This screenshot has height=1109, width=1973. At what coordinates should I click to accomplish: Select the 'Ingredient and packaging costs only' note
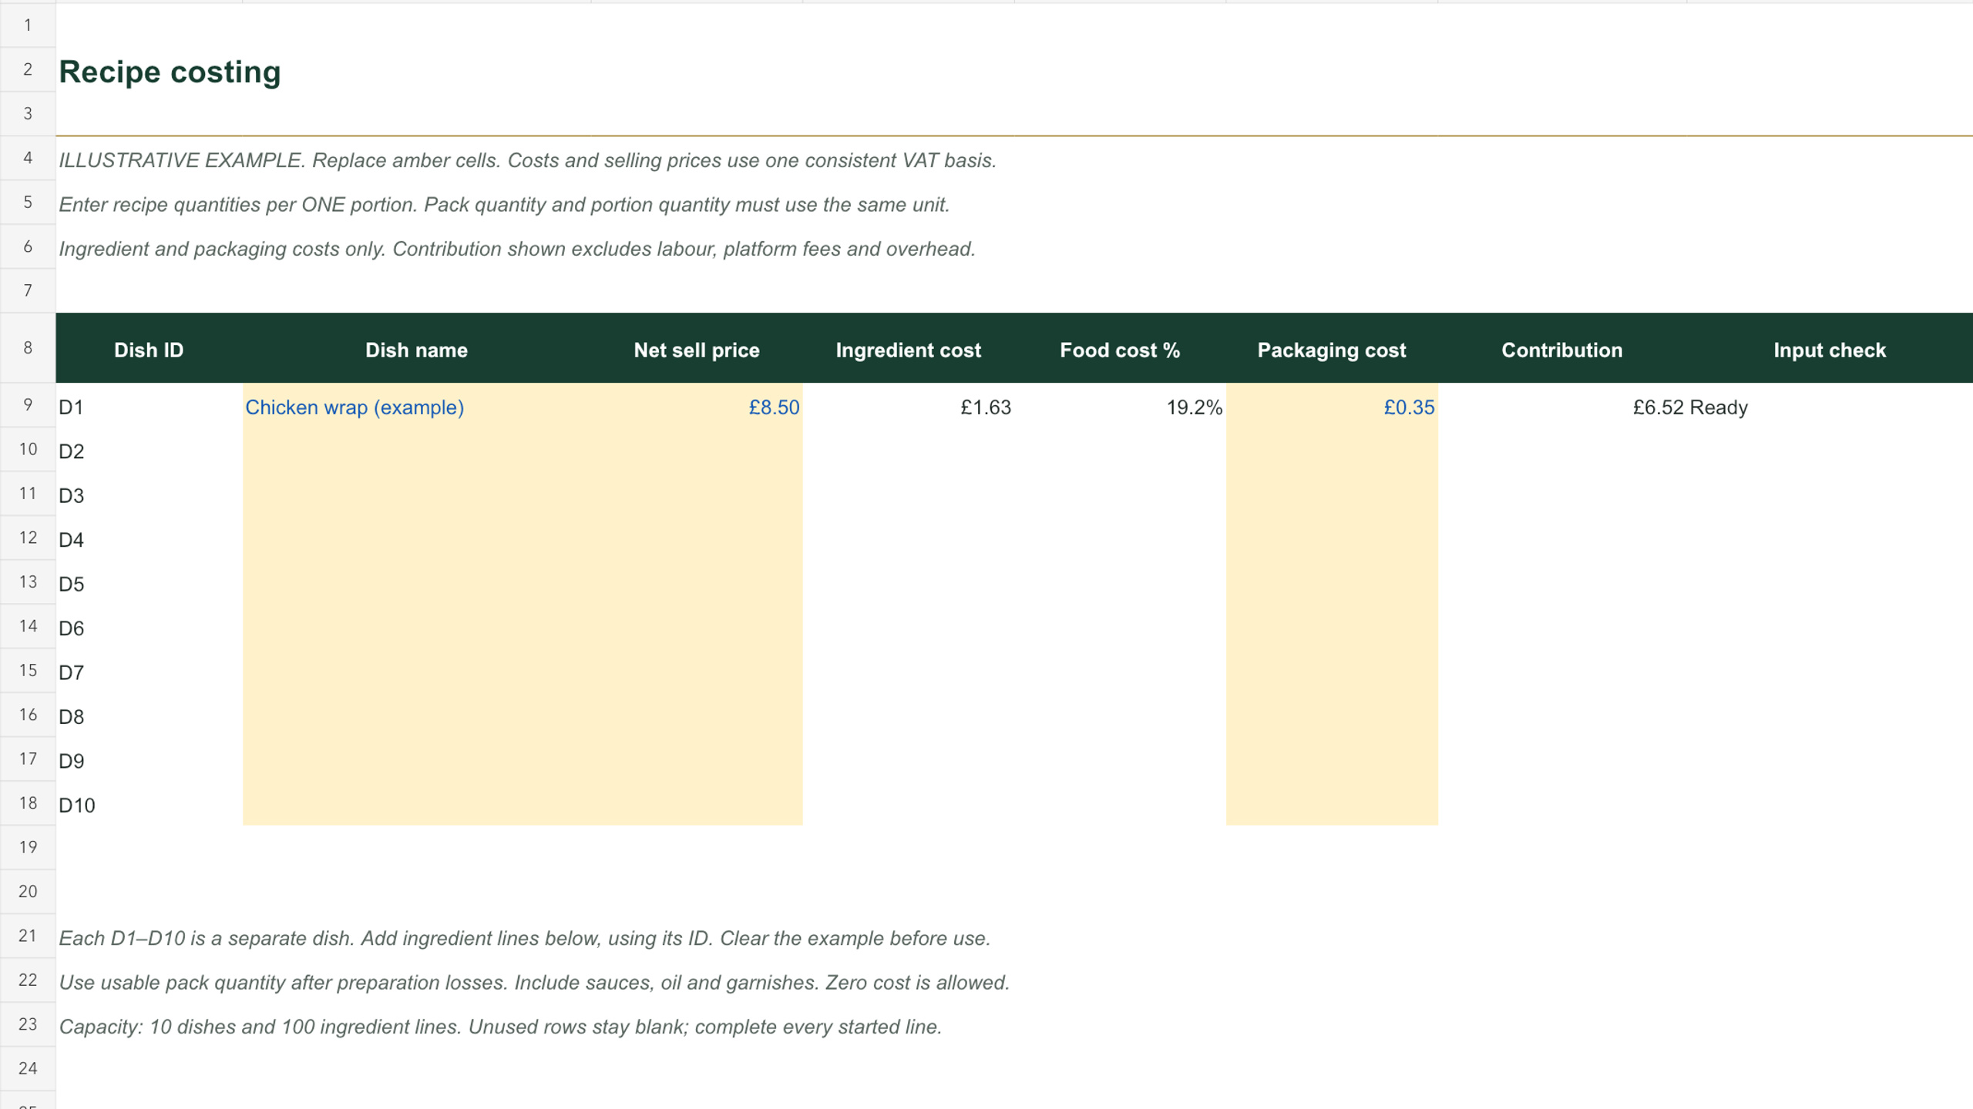(517, 249)
